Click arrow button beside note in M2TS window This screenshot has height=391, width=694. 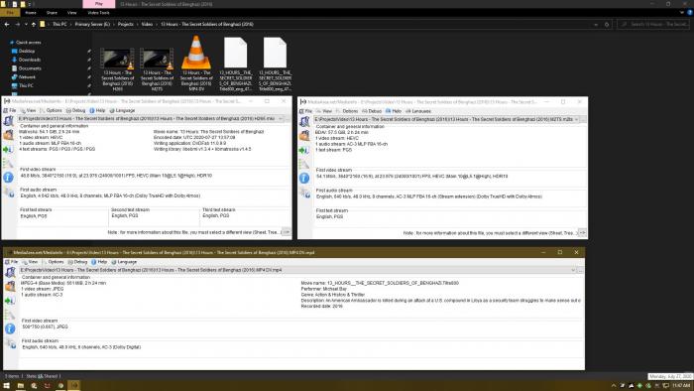click(583, 233)
